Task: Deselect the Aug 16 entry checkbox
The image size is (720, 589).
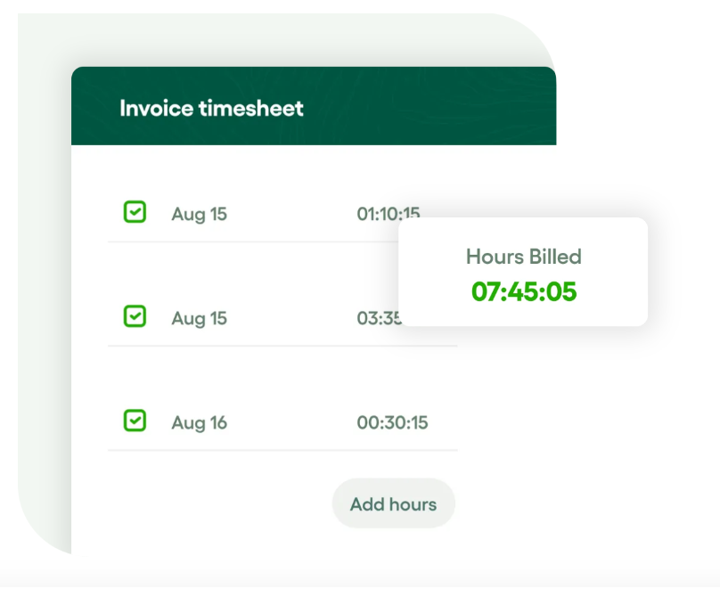Action: (x=135, y=421)
